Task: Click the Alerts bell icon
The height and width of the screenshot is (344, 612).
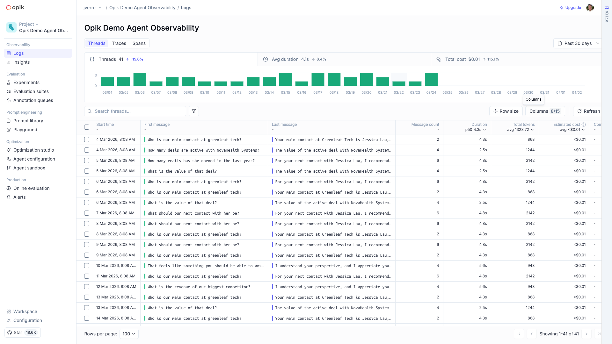Action: coord(9,197)
